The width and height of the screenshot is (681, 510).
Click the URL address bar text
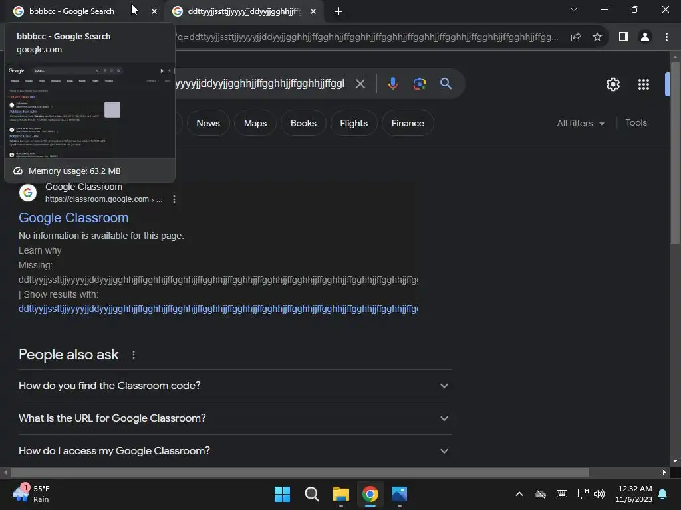pos(367,37)
